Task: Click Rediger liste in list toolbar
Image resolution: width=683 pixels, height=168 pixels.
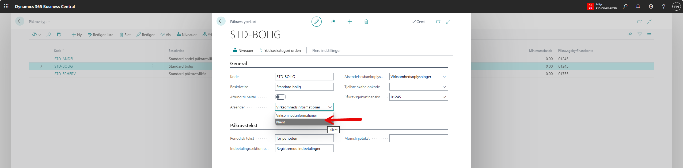Action: 100,35
